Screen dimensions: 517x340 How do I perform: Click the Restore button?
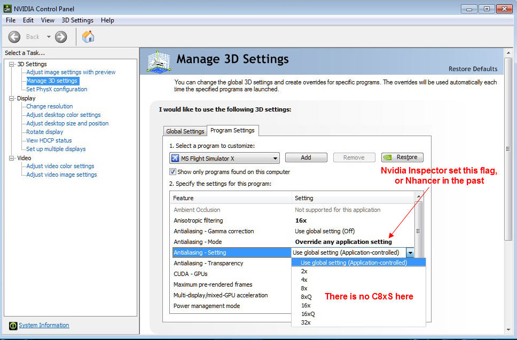coord(402,157)
